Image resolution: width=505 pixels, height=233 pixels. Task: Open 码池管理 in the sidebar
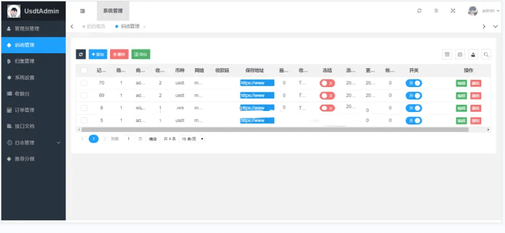click(33, 45)
